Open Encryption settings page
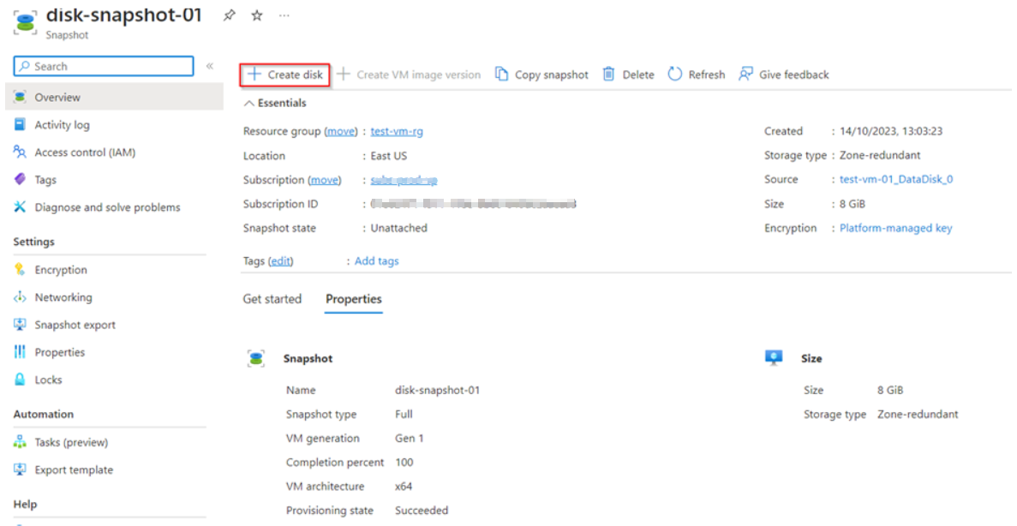Image resolution: width=1017 pixels, height=526 pixels. pos(61,270)
